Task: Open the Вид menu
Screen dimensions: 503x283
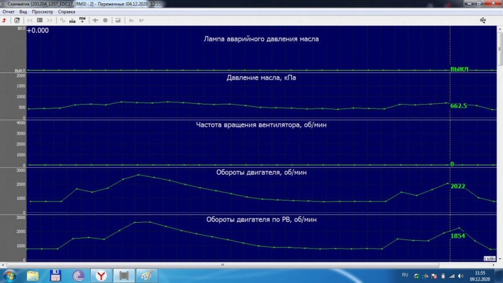Action: (23, 12)
